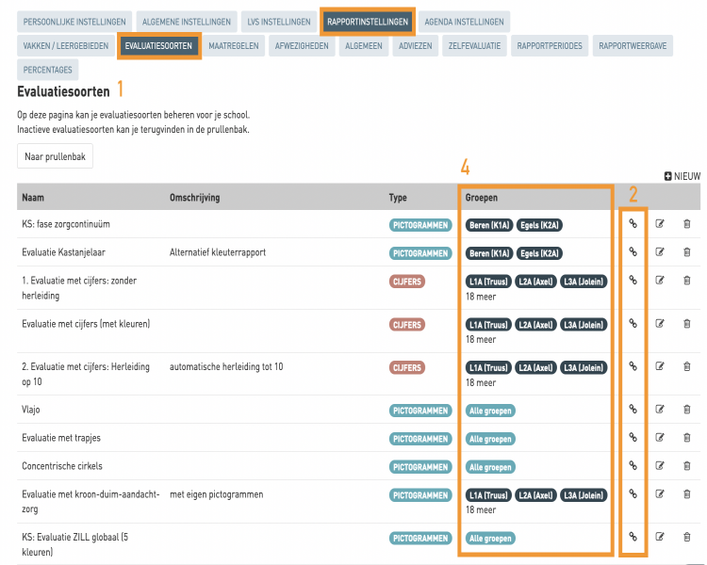
Task: Link groups for kroon-duim-aandacht-zorg evaluation
Action: click(x=633, y=493)
